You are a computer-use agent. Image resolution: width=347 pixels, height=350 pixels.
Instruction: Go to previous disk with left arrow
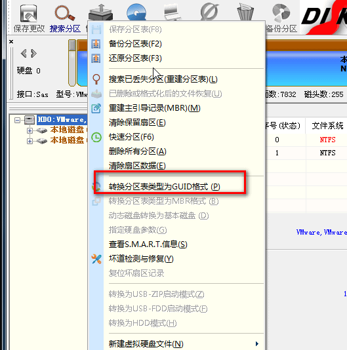pyautogui.click(x=24, y=53)
